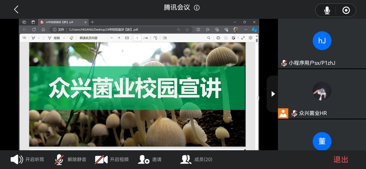Open Edge collections icon
Image resolution: width=366 pixels, height=169 pixels.
pyautogui.click(x=217, y=30)
